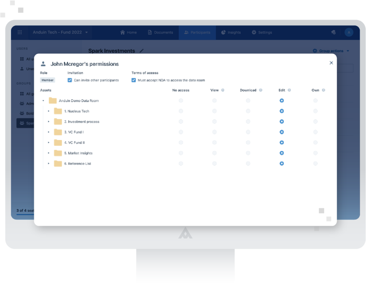This screenshot has height=290, width=366.
Task: Click the Edit column help icon
Action: coord(289,90)
